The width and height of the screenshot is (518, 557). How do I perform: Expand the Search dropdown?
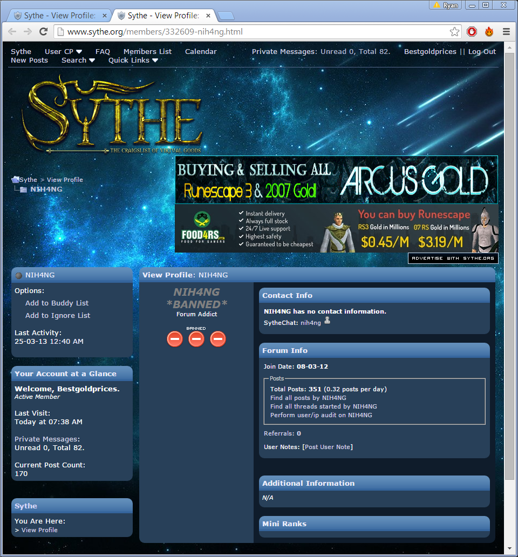click(92, 60)
